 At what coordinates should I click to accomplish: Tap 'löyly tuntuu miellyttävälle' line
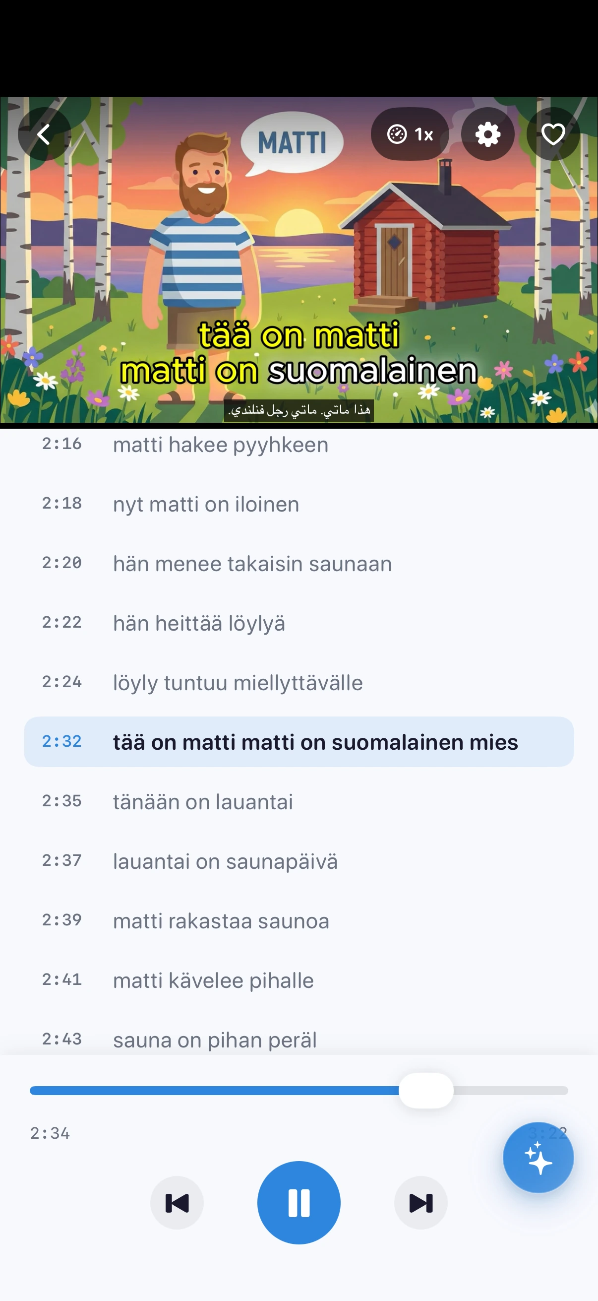coord(299,682)
